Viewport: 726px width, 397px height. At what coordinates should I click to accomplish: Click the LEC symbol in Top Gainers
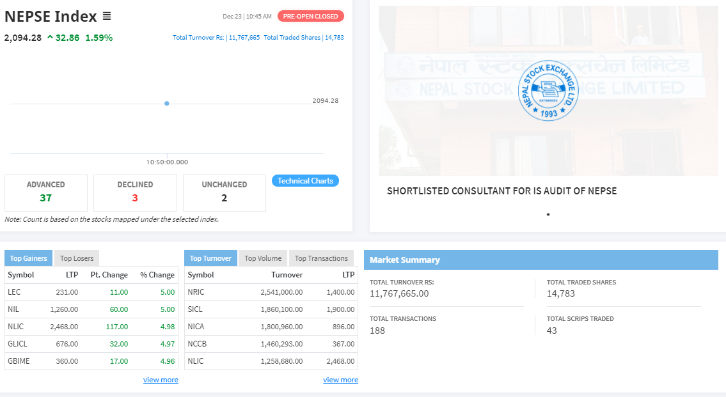(14, 292)
